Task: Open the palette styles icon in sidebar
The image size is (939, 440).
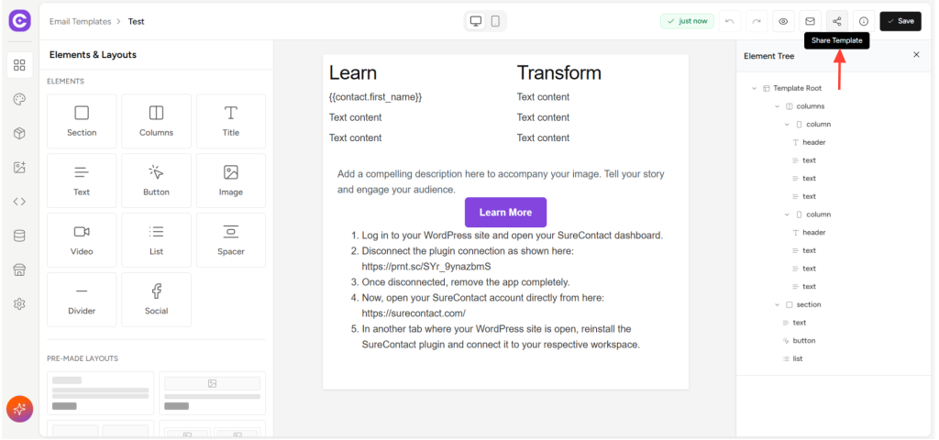Action: (x=19, y=99)
